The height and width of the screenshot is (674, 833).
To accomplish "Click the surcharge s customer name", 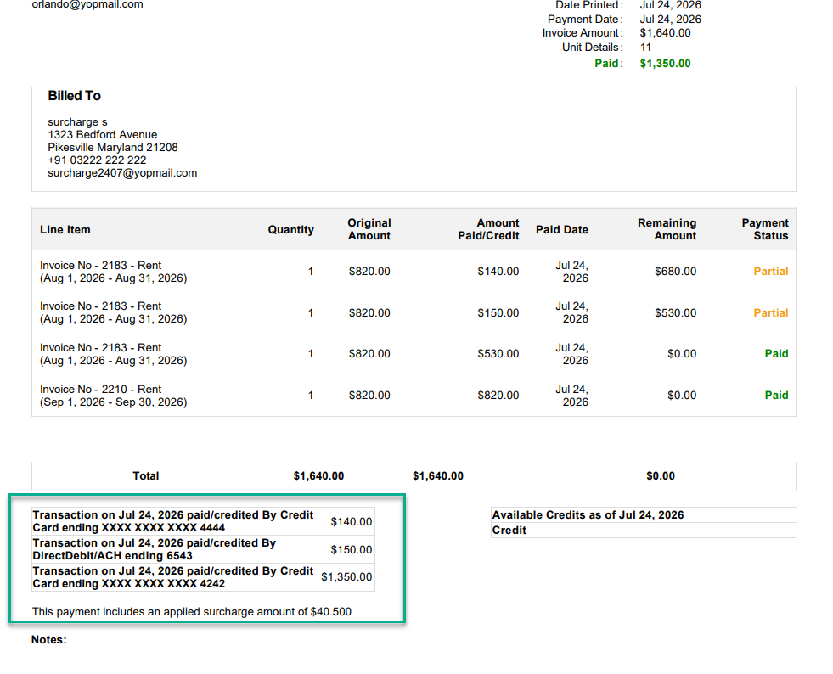I will 77,121.
